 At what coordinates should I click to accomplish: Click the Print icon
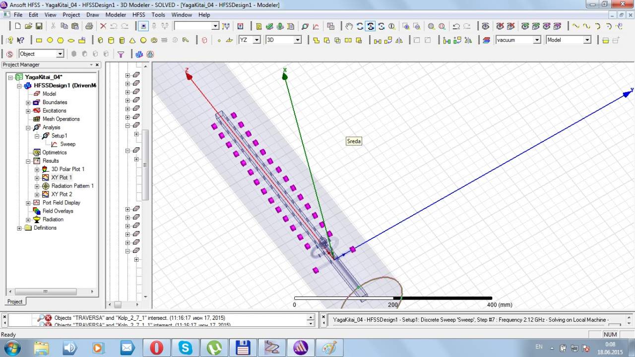(89, 26)
